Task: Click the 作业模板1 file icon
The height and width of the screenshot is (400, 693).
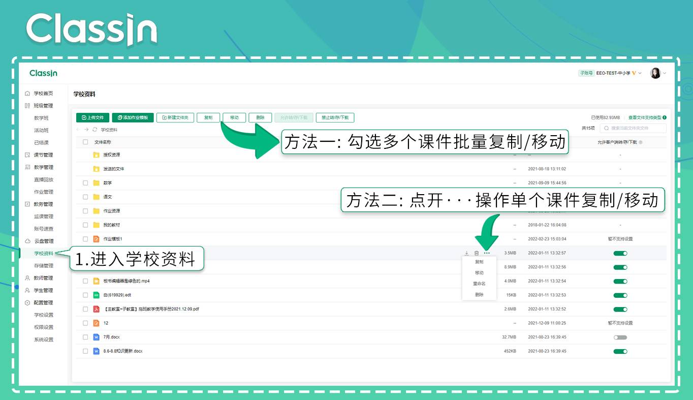Action: [x=96, y=239]
